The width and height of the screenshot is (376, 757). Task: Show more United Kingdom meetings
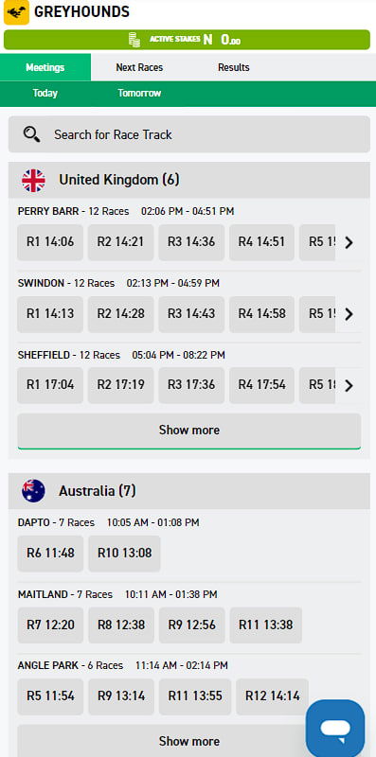point(189,431)
